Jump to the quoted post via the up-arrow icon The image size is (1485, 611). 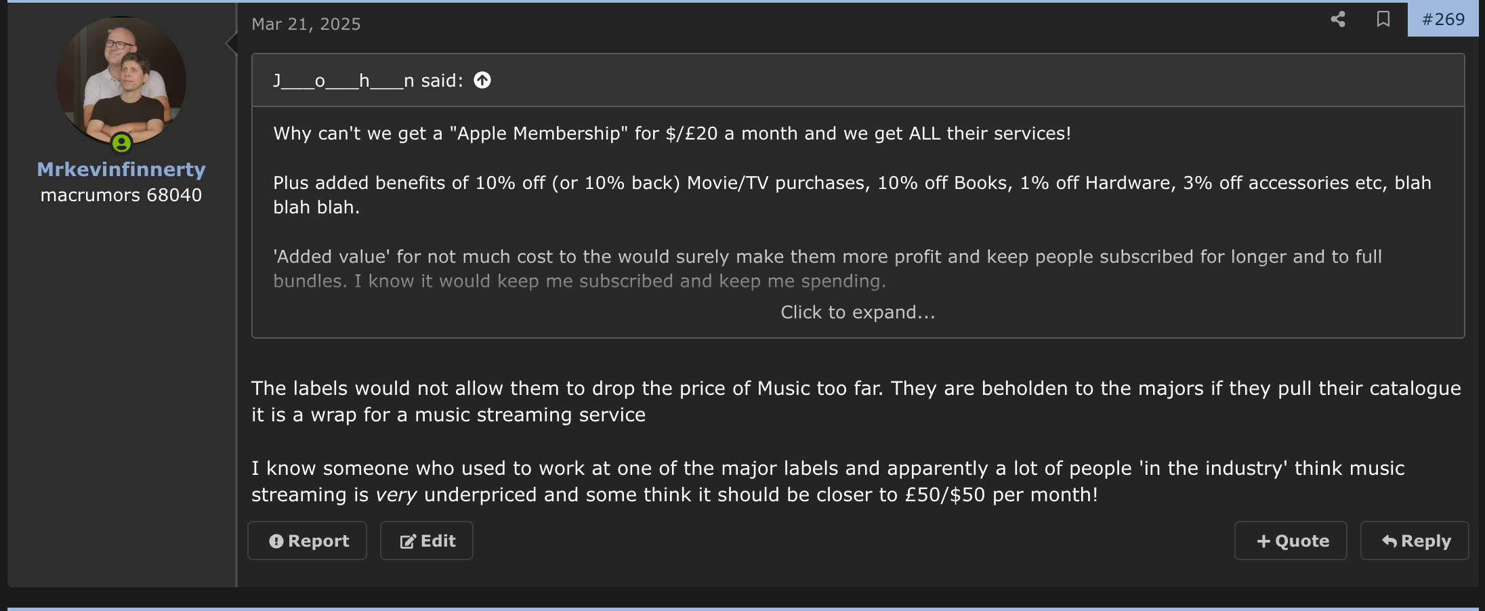tap(482, 81)
